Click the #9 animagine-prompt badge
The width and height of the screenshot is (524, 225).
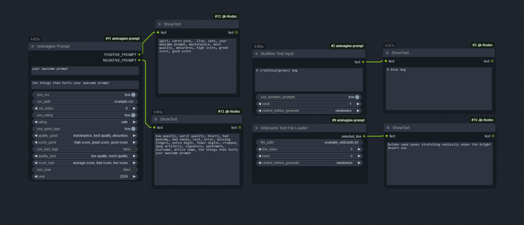click(348, 120)
